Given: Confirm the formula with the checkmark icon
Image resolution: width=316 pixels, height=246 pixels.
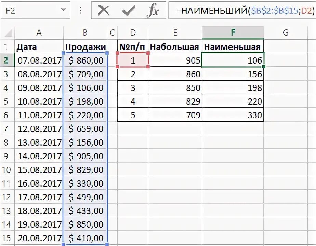Looking at the screenshot, I should 129,10.
